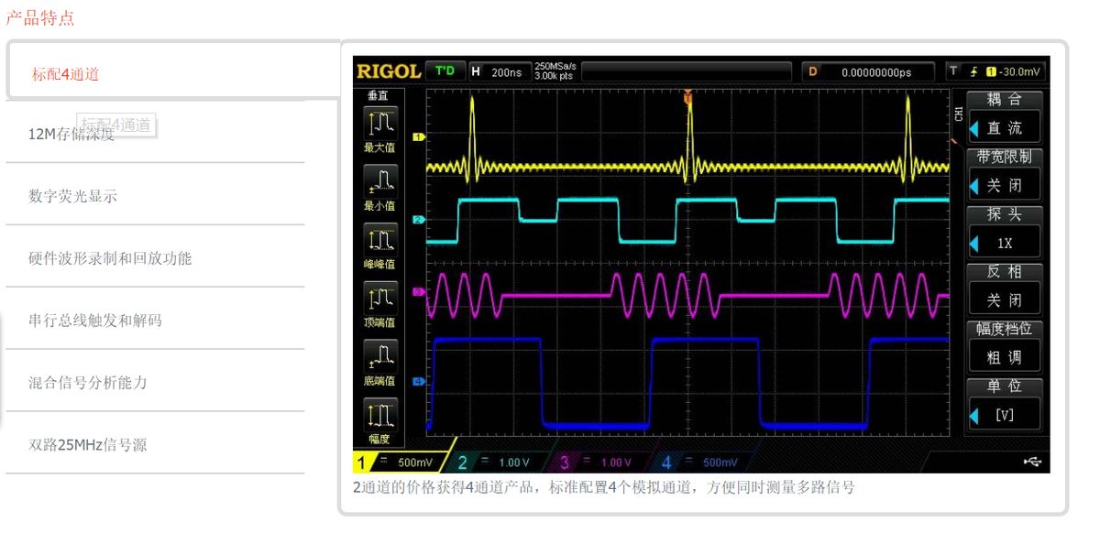Click the orange trigger position marker T

point(688,95)
